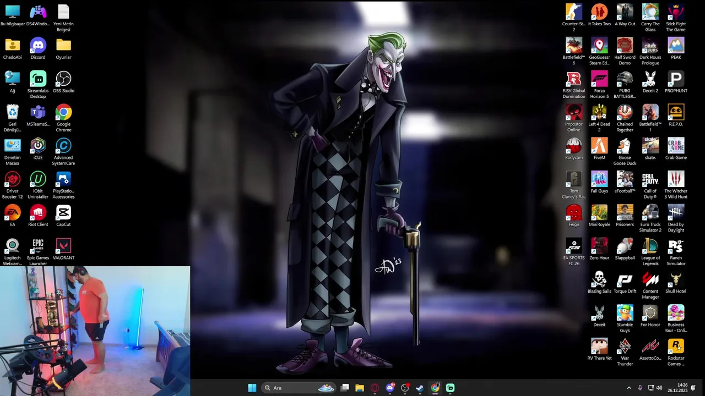The width and height of the screenshot is (705, 396).
Task: Select Euro Truck Simulator 2 icon
Action: point(650,219)
